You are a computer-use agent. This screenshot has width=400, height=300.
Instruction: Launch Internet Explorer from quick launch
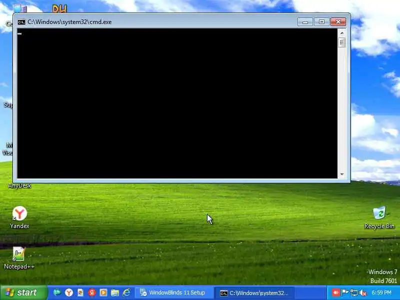pos(126,292)
